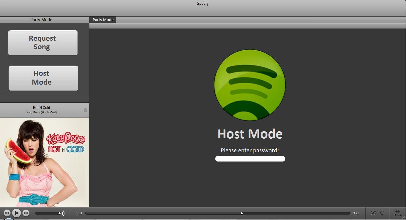
Task: Click the Request Song button
Action: 42,42
